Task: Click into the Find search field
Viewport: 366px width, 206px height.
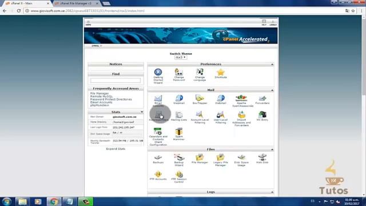Action: pyautogui.click(x=116, y=80)
